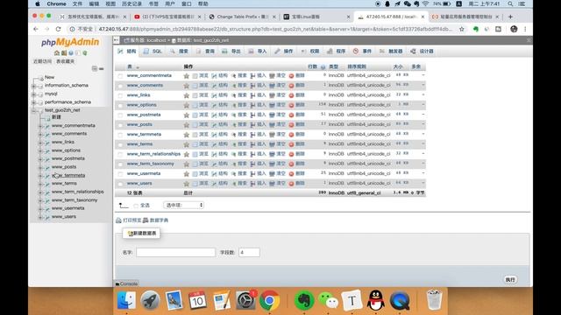Expand the information_schema database node
The image size is (561, 315).
coord(33,86)
